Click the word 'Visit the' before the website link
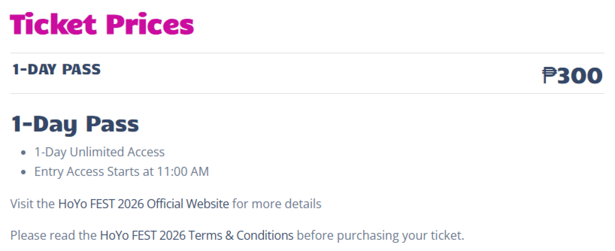This screenshot has width=615, height=251. click(x=33, y=204)
